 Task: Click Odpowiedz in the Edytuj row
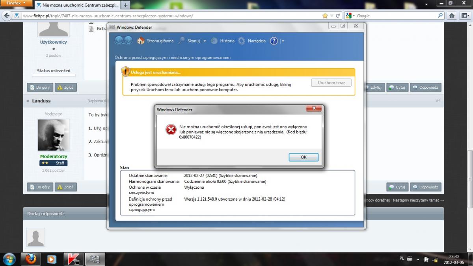(426, 87)
